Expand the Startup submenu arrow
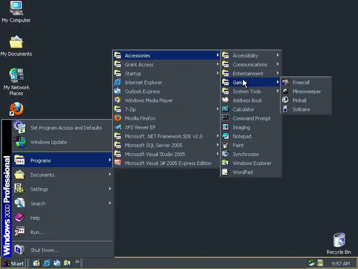The height and width of the screenshot is (269, 358). tap(217, 73)
